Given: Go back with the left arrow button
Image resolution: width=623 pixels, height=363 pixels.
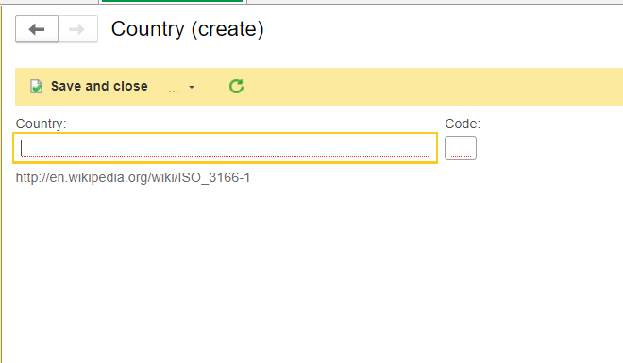Looking at the screenshot, I should coord(37,29).
